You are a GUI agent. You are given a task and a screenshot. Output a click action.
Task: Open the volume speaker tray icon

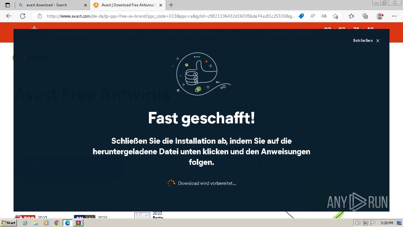pyautogui.click(x=358, y=223)
